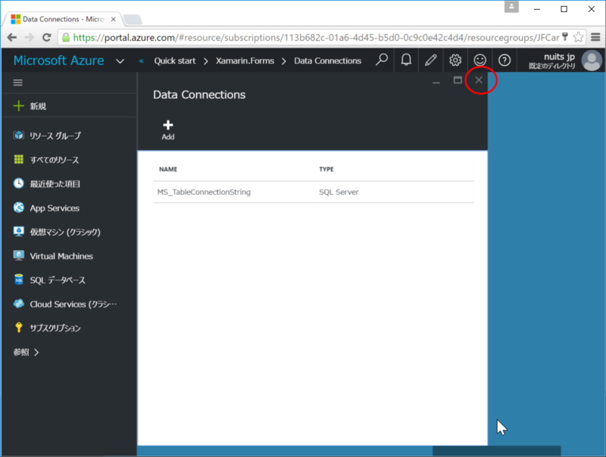Bookmark page with the star icon
606x457 pixels.
578,37
